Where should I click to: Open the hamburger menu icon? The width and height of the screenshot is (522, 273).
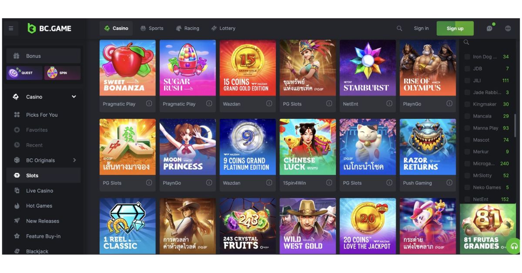11,29
